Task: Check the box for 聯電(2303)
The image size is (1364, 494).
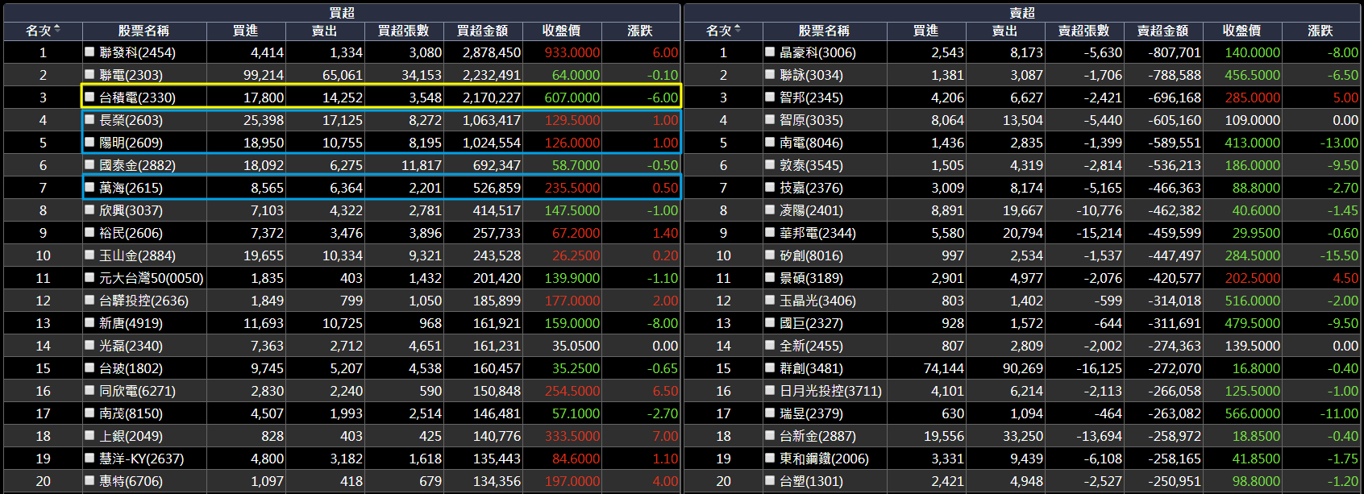Action: 89,74
